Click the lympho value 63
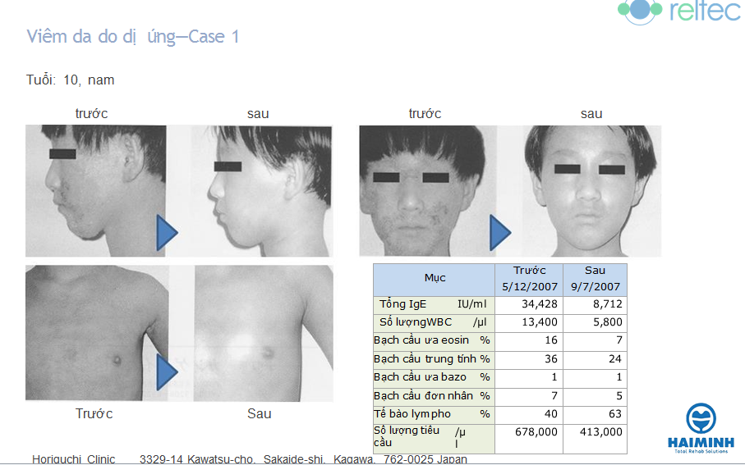 tap(615, 414)
